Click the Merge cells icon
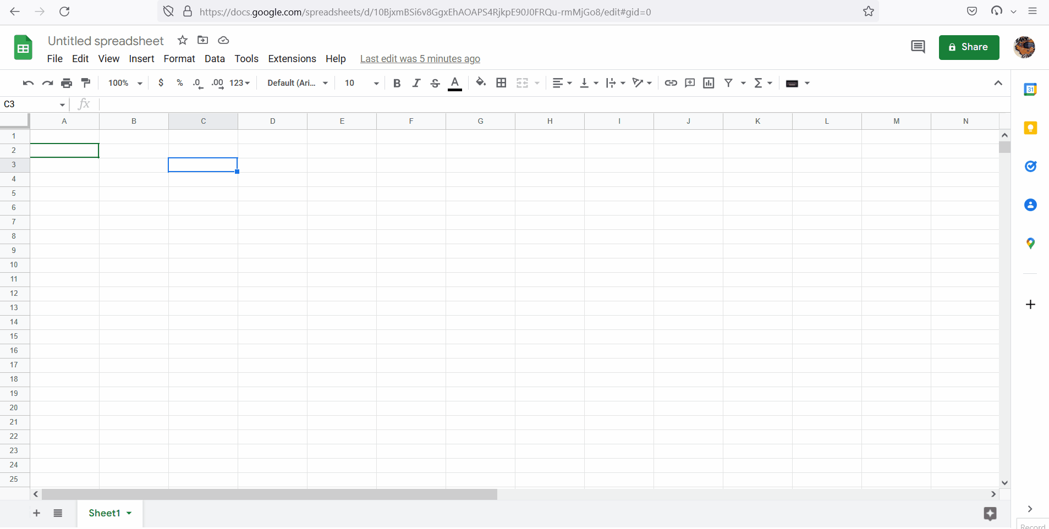The image size is (1049, 529). pyautogui.click(x=522, y=82)
